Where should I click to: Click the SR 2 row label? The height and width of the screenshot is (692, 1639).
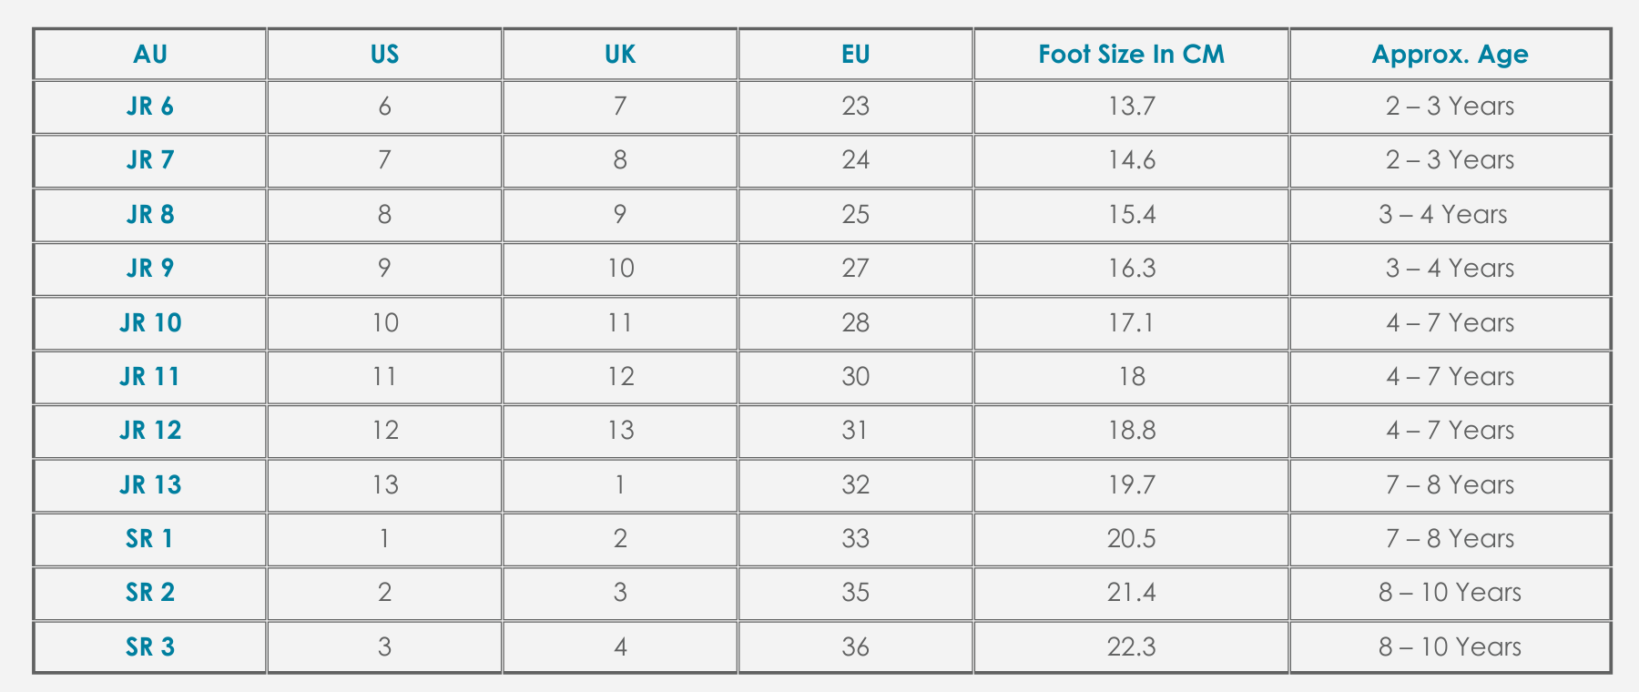click(x=150, y=593)
